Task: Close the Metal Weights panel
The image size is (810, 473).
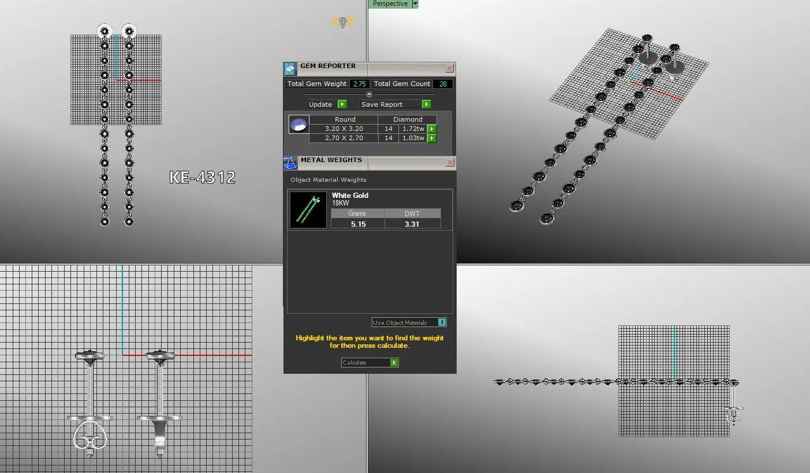Action: pyautogui.click(x=450, y=163)
